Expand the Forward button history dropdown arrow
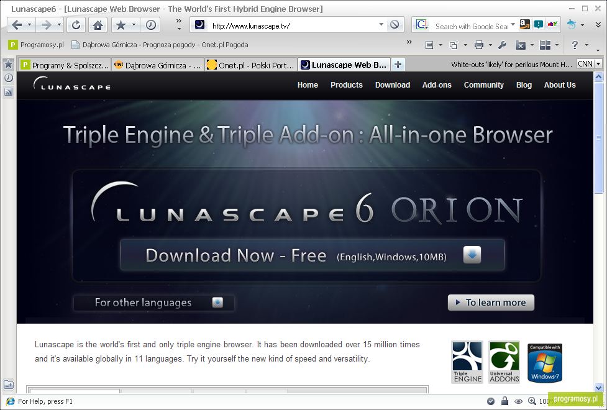The height and width of the screenshot is (410, 607). click(x=59, y=25)
